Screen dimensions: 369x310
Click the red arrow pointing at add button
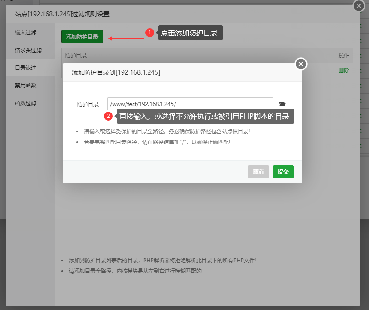[x=126, y=38]
